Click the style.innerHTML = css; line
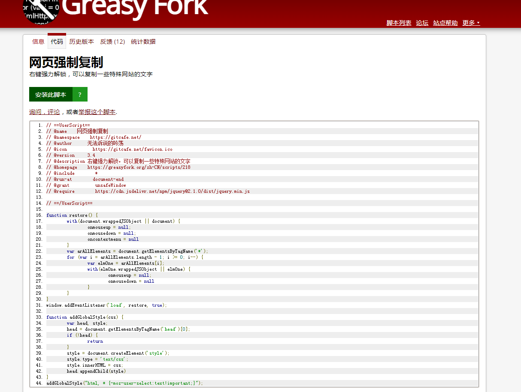 95,365
